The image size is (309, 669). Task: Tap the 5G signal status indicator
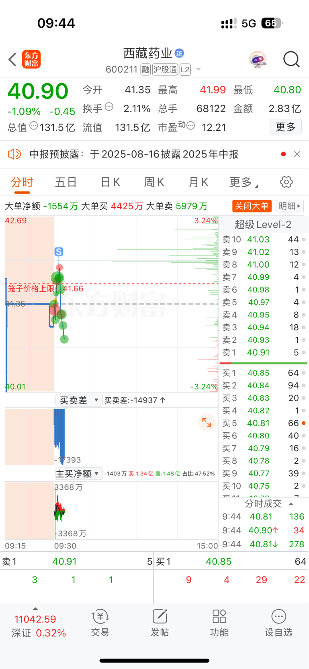point(249,23)
